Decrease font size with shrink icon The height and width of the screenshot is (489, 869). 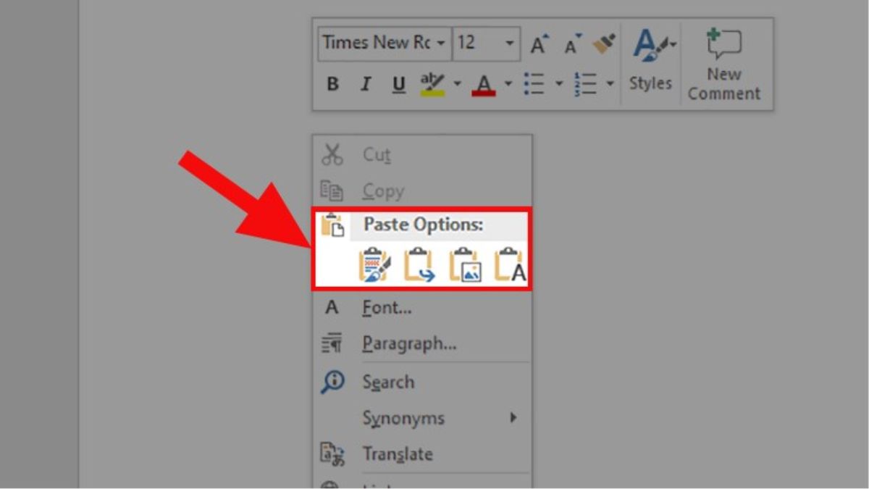(x=573, y=45)
